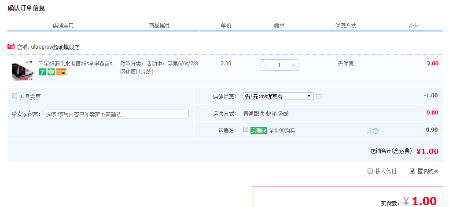Click the green 7-day return badge icon
This screenshot has height=207, width=449.
coord(42,72)
